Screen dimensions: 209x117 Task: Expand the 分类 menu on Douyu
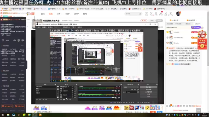pos(59,14)
